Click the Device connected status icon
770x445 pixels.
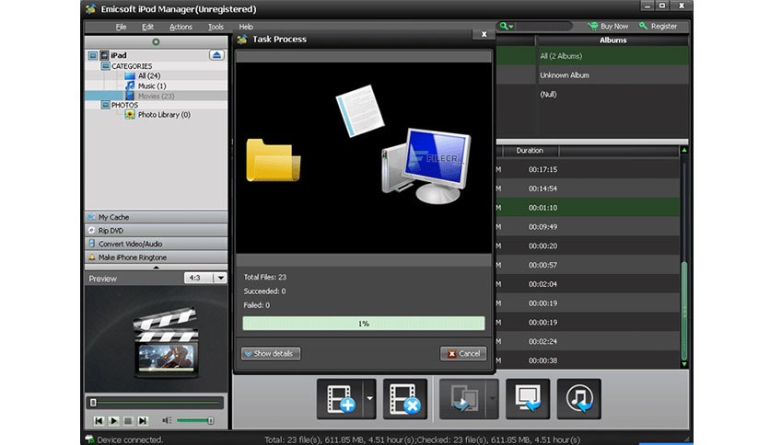(90, 439)
